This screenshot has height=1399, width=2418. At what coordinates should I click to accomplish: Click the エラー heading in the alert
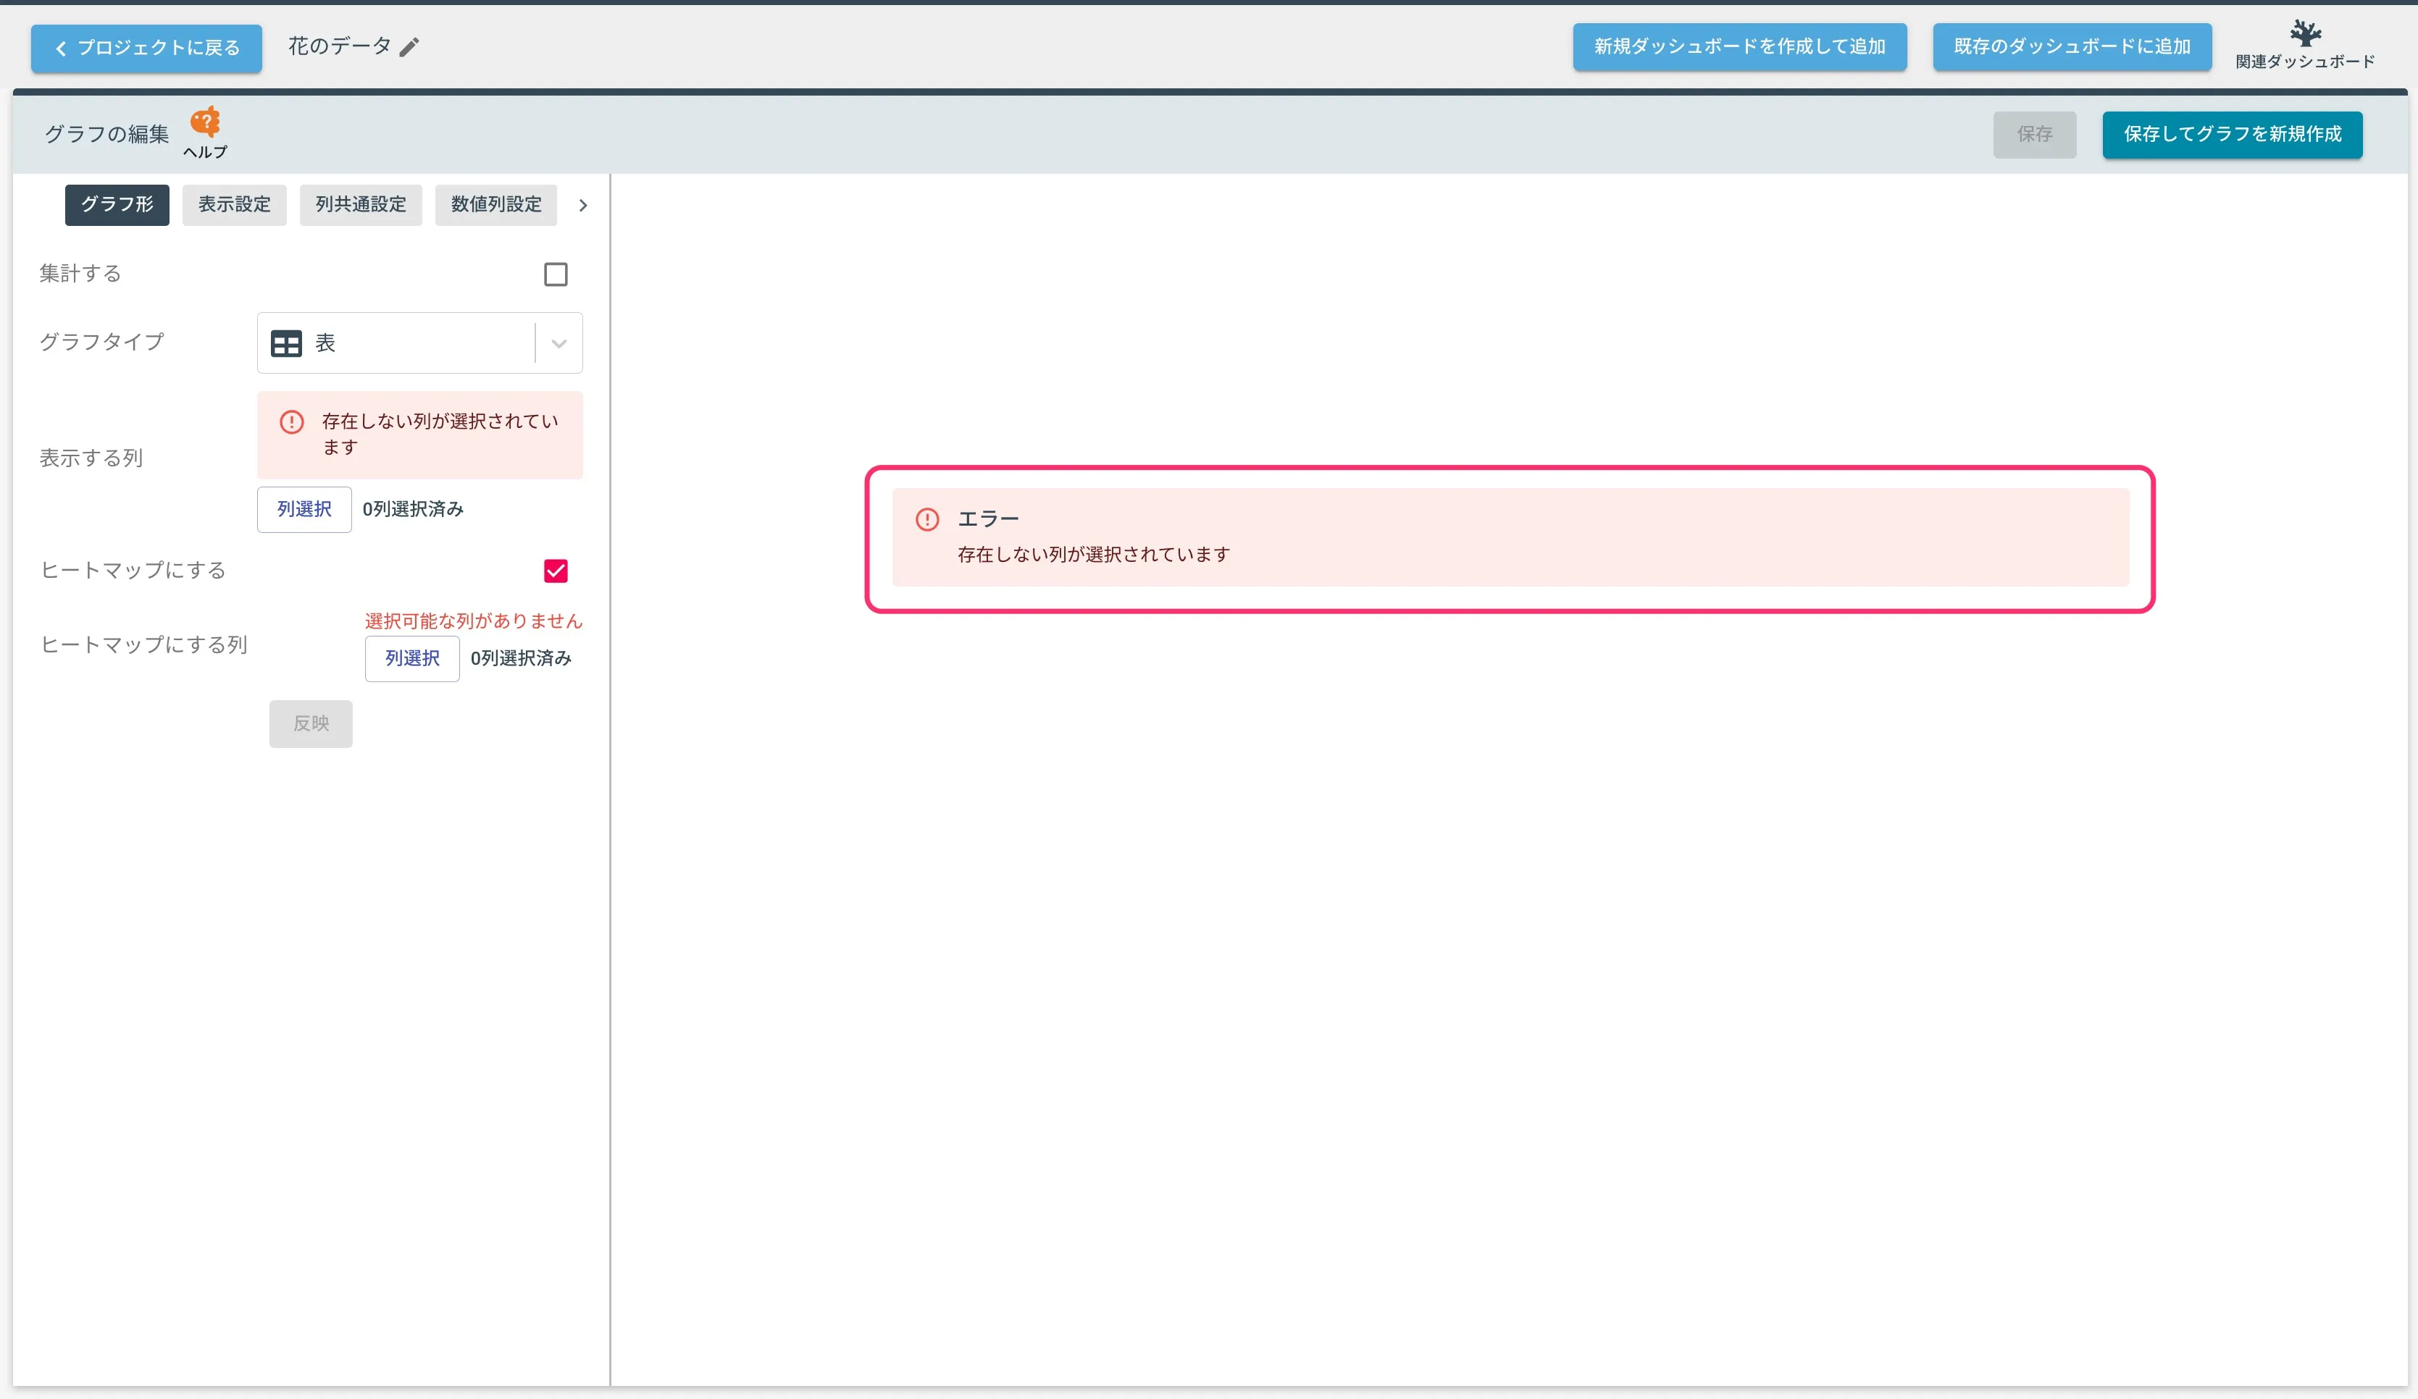(x=988, y=518)
